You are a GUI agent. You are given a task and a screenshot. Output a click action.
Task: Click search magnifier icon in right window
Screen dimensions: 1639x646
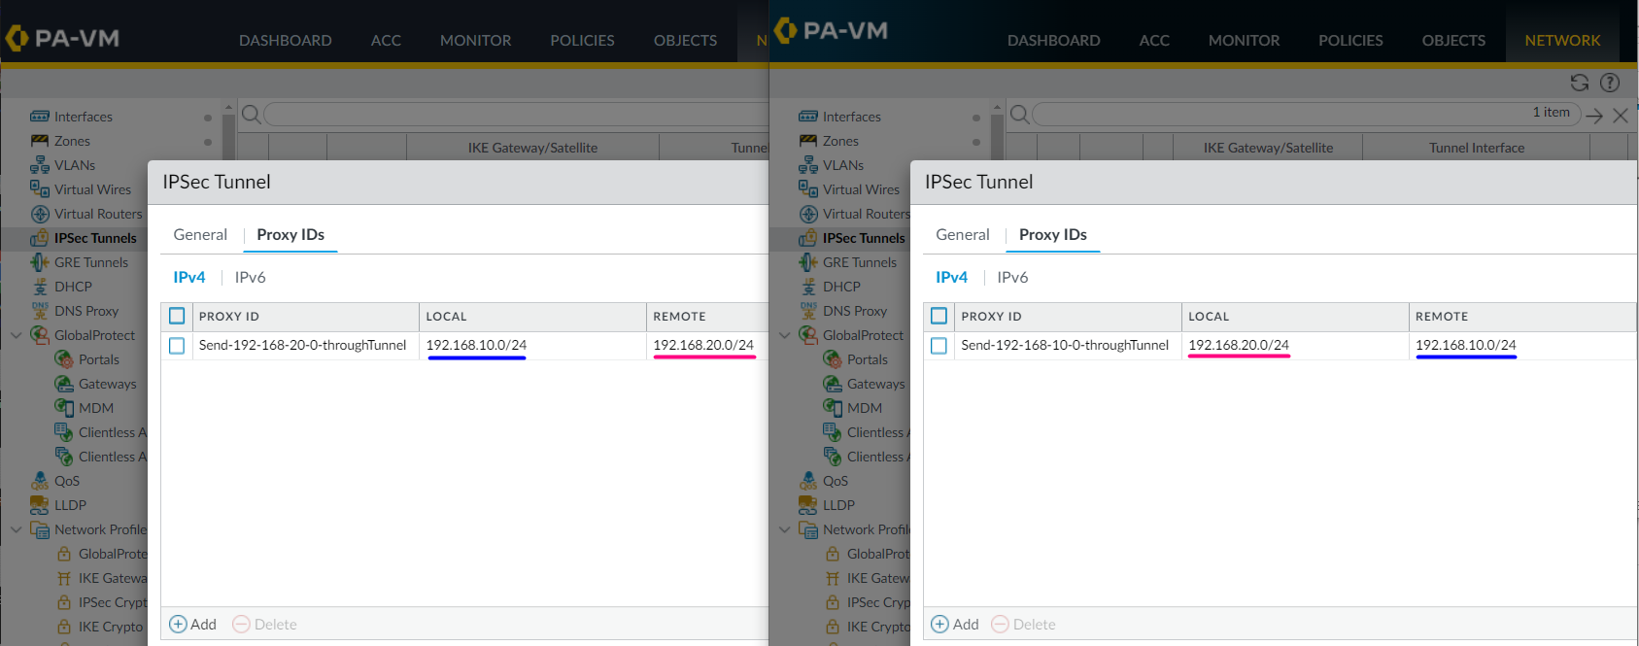click(1019, 115)
